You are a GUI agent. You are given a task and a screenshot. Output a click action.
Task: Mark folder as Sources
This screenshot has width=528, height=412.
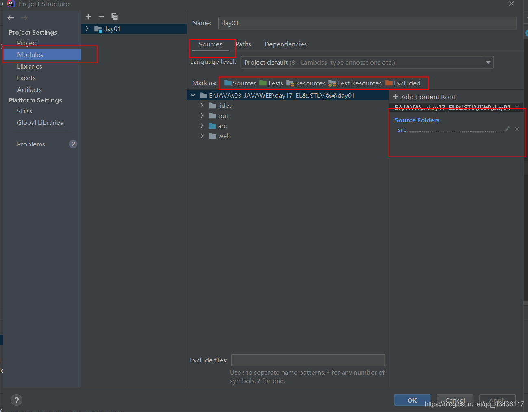pos(240,83)
